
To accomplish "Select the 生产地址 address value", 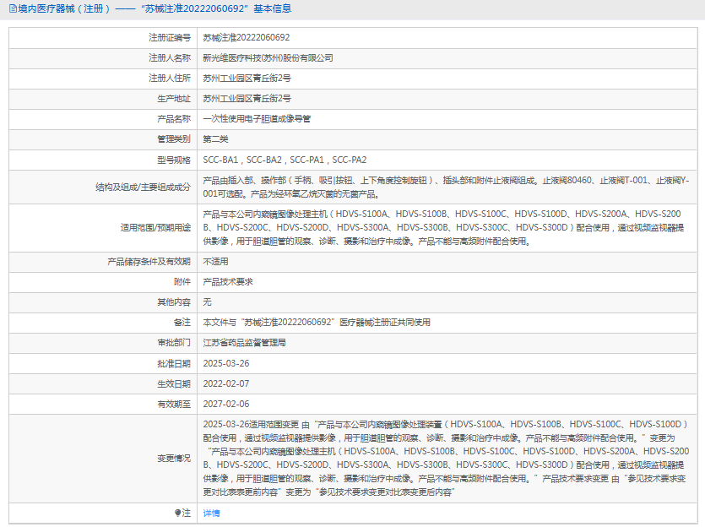I will click(247, 99).
